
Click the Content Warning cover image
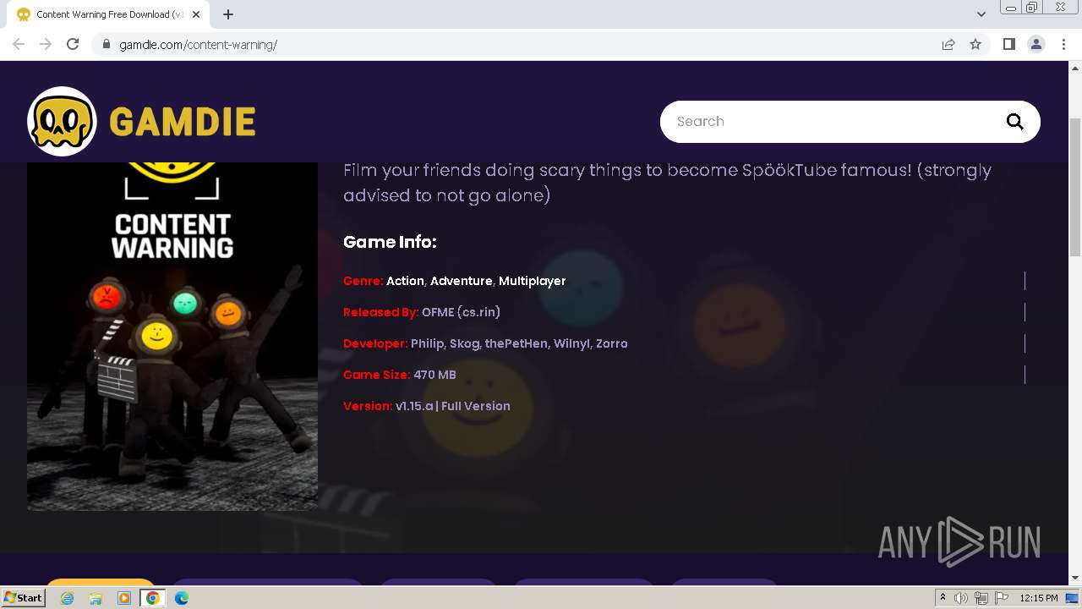coord(172,336)
